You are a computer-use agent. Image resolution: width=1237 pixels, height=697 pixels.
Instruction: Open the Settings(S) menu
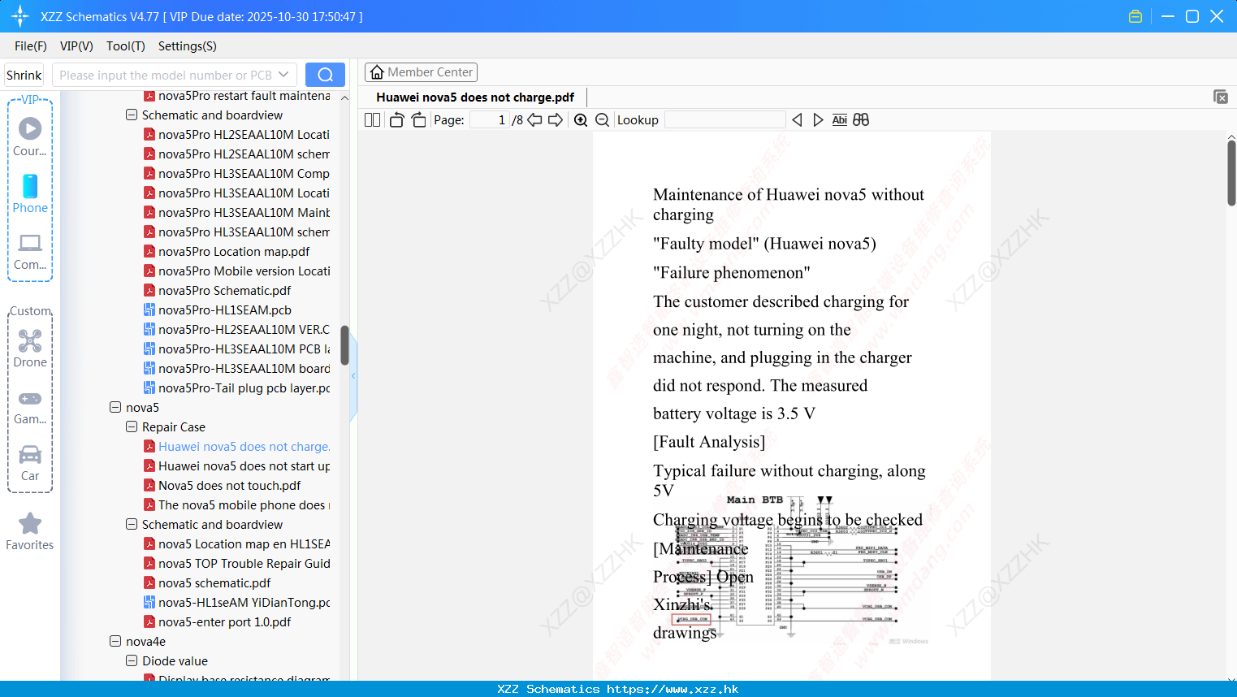click(188, 46)
